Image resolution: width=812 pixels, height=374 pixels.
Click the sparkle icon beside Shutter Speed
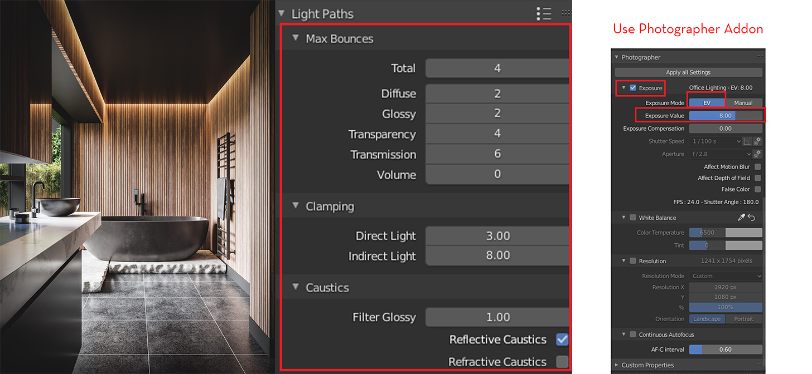coord(758,141)
